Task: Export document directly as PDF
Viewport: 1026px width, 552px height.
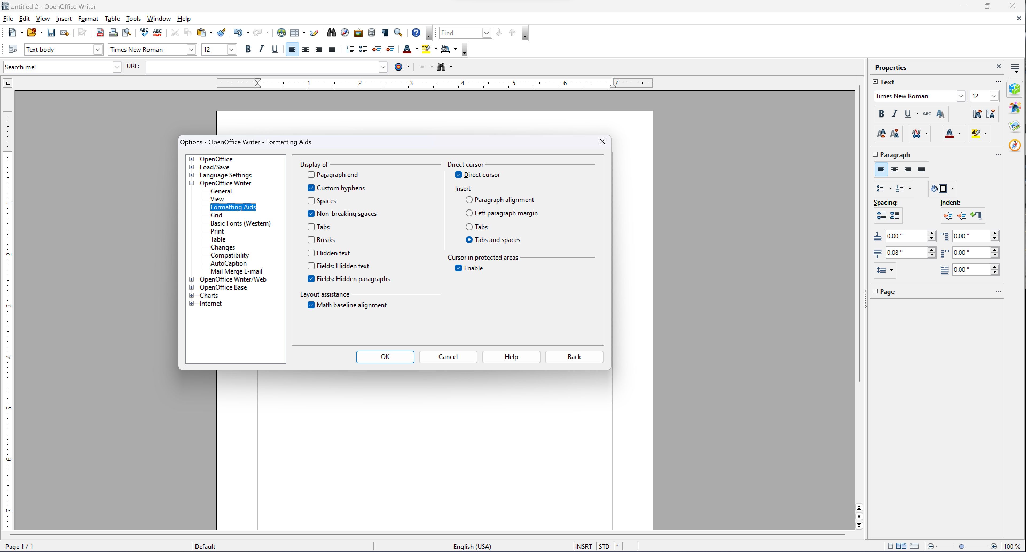Action: click(100, 33)
